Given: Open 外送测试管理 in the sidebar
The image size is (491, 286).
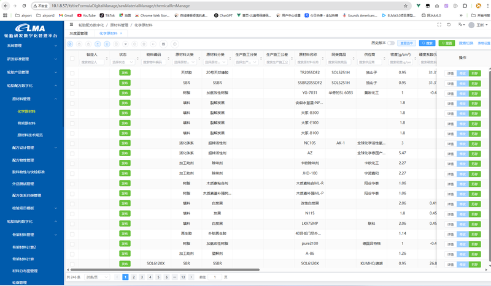Looking at the screenshot, I should 23,184.
